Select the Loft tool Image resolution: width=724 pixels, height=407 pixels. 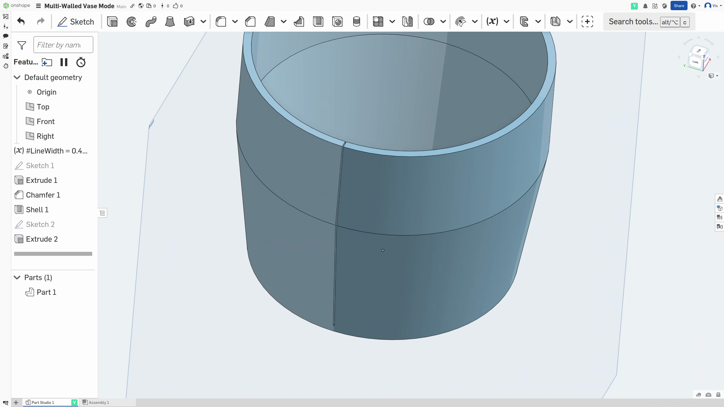pos(170,21)
